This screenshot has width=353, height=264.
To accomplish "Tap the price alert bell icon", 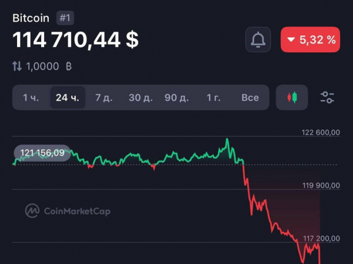I will click(258, 39).
